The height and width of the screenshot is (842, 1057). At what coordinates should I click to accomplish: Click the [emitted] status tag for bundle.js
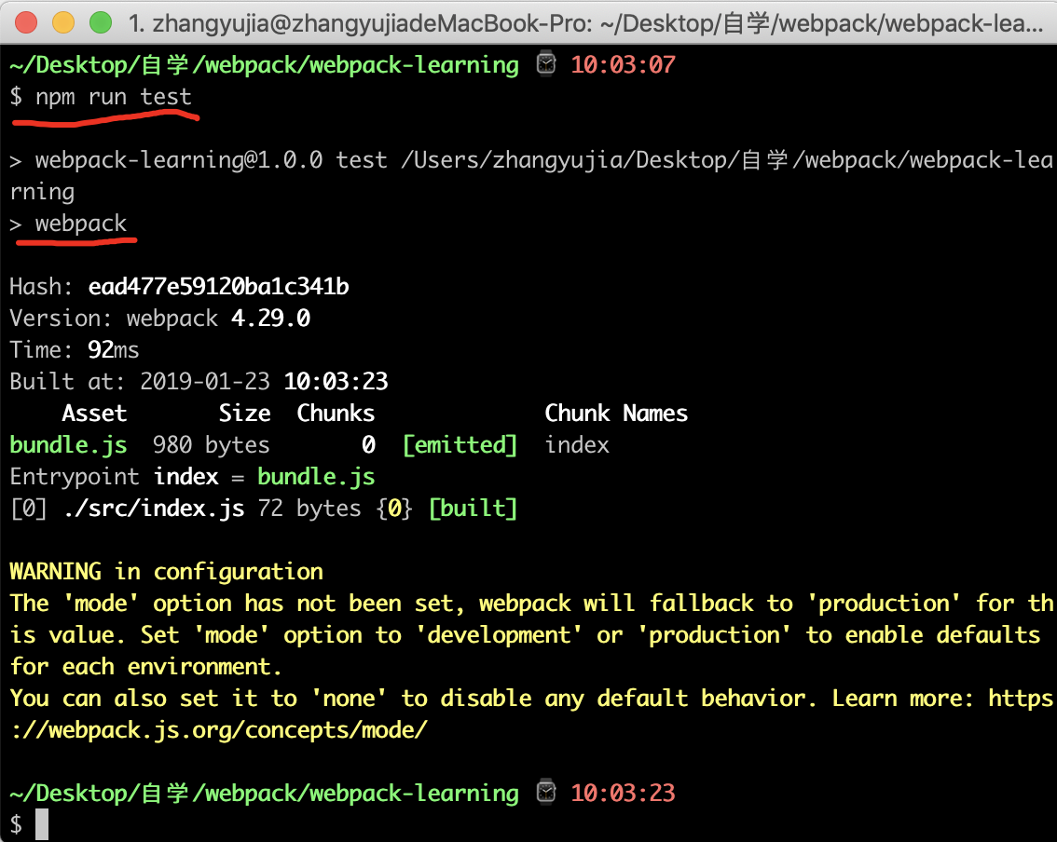[460, 444]
